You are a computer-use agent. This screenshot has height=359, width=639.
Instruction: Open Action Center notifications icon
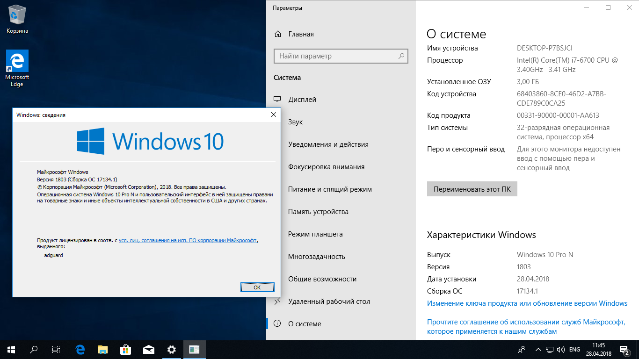point(625,350)
